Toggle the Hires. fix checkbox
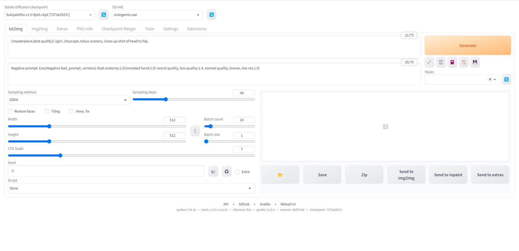 pyautogui.click(x=71, y=111)
